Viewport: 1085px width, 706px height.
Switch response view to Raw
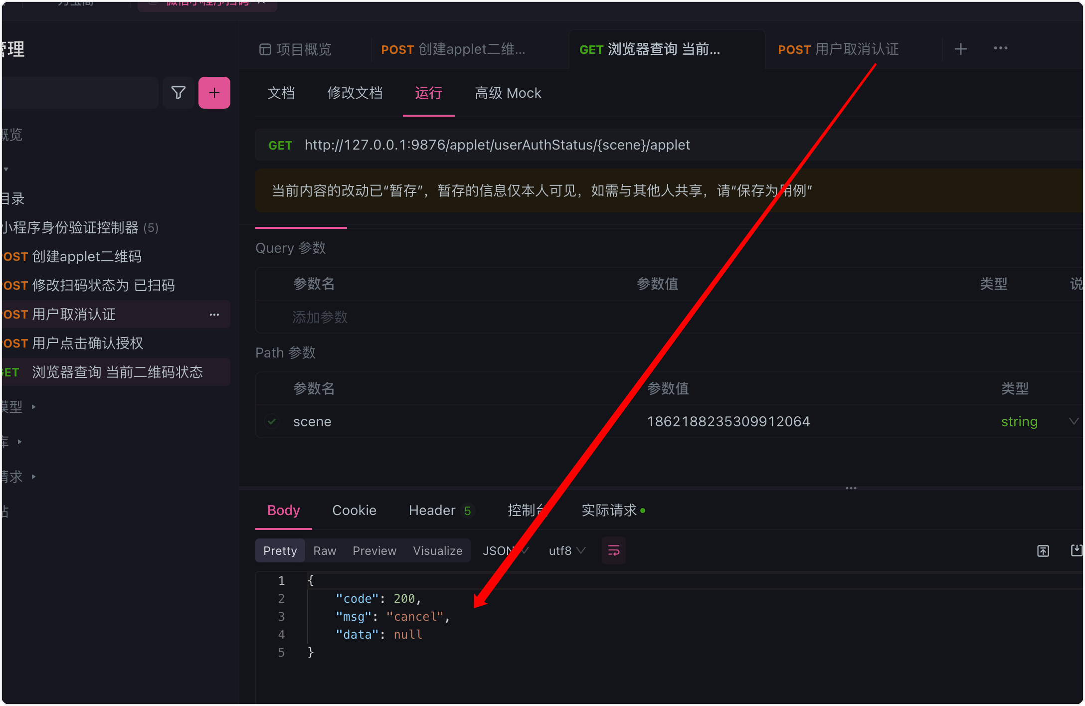325,550
